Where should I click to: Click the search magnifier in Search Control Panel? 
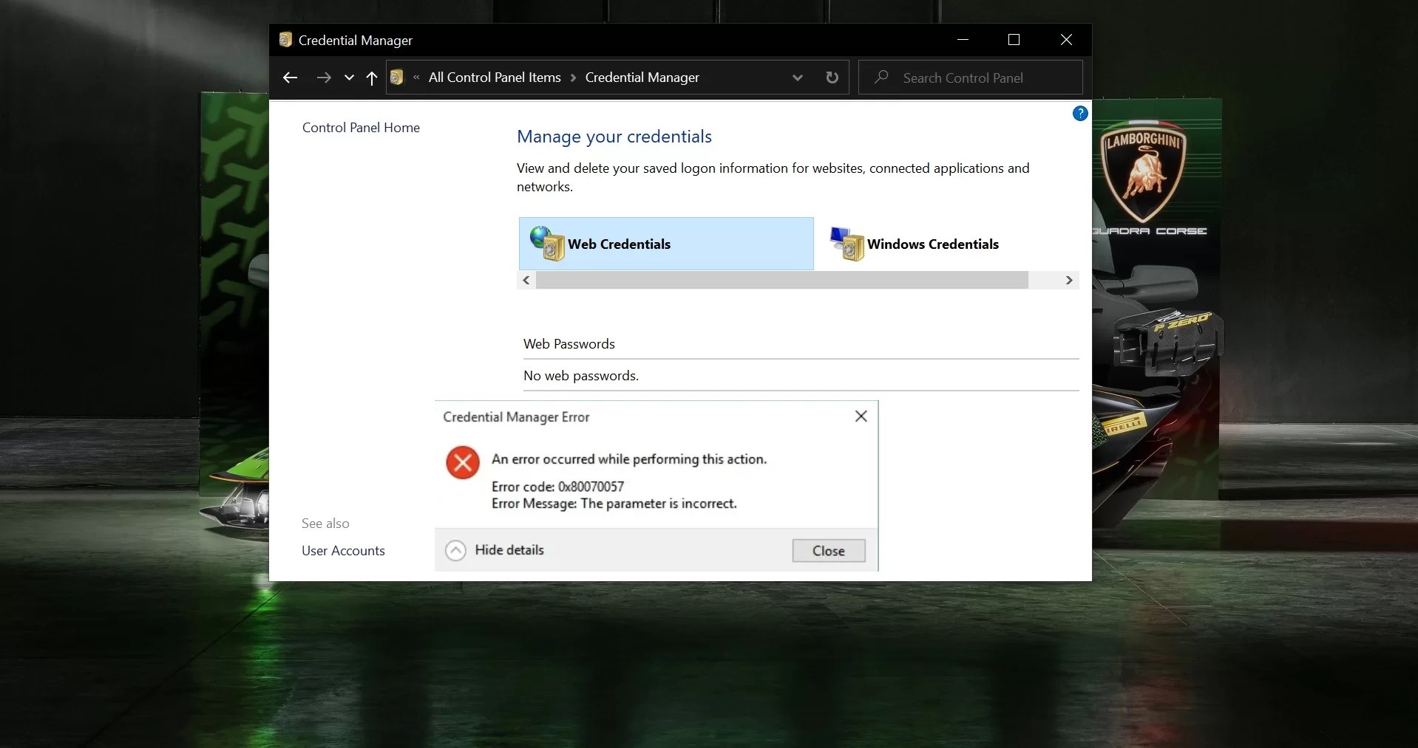881,77
